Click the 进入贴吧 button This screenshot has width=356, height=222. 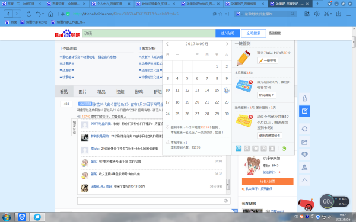227,33
